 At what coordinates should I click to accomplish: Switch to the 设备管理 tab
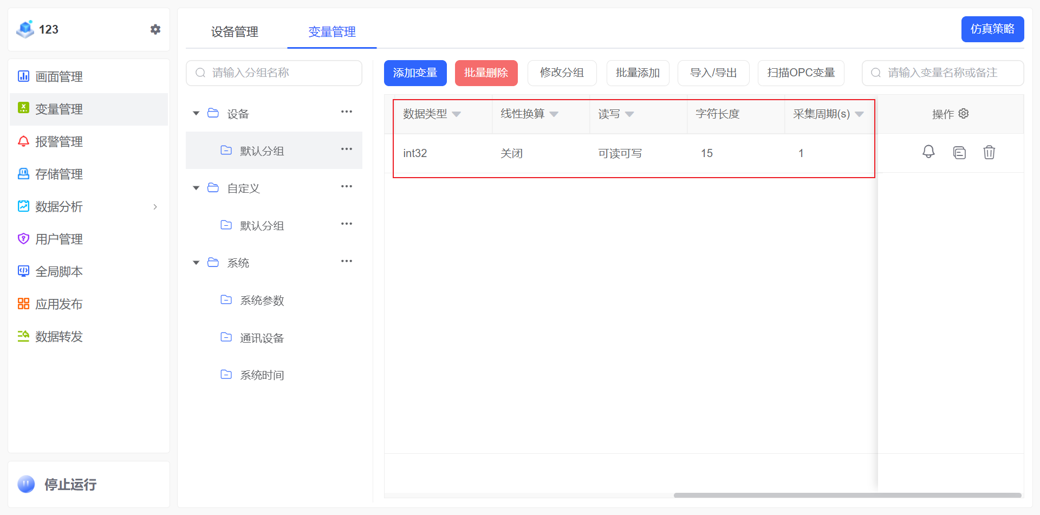click(x=235, y=32)
